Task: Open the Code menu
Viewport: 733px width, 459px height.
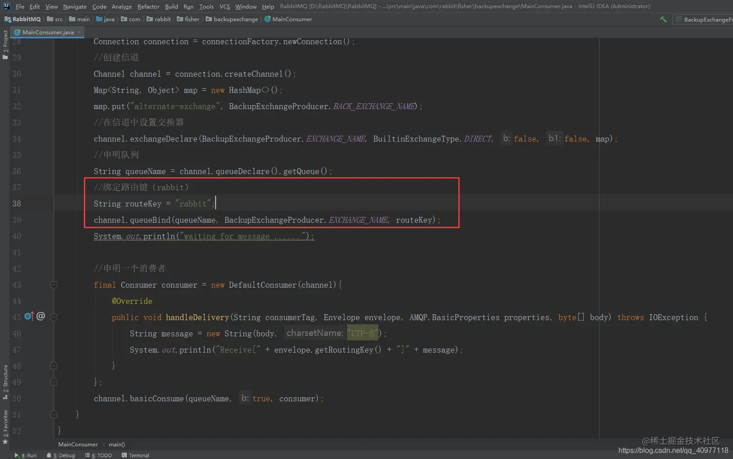Action: [x=99, y=6]
